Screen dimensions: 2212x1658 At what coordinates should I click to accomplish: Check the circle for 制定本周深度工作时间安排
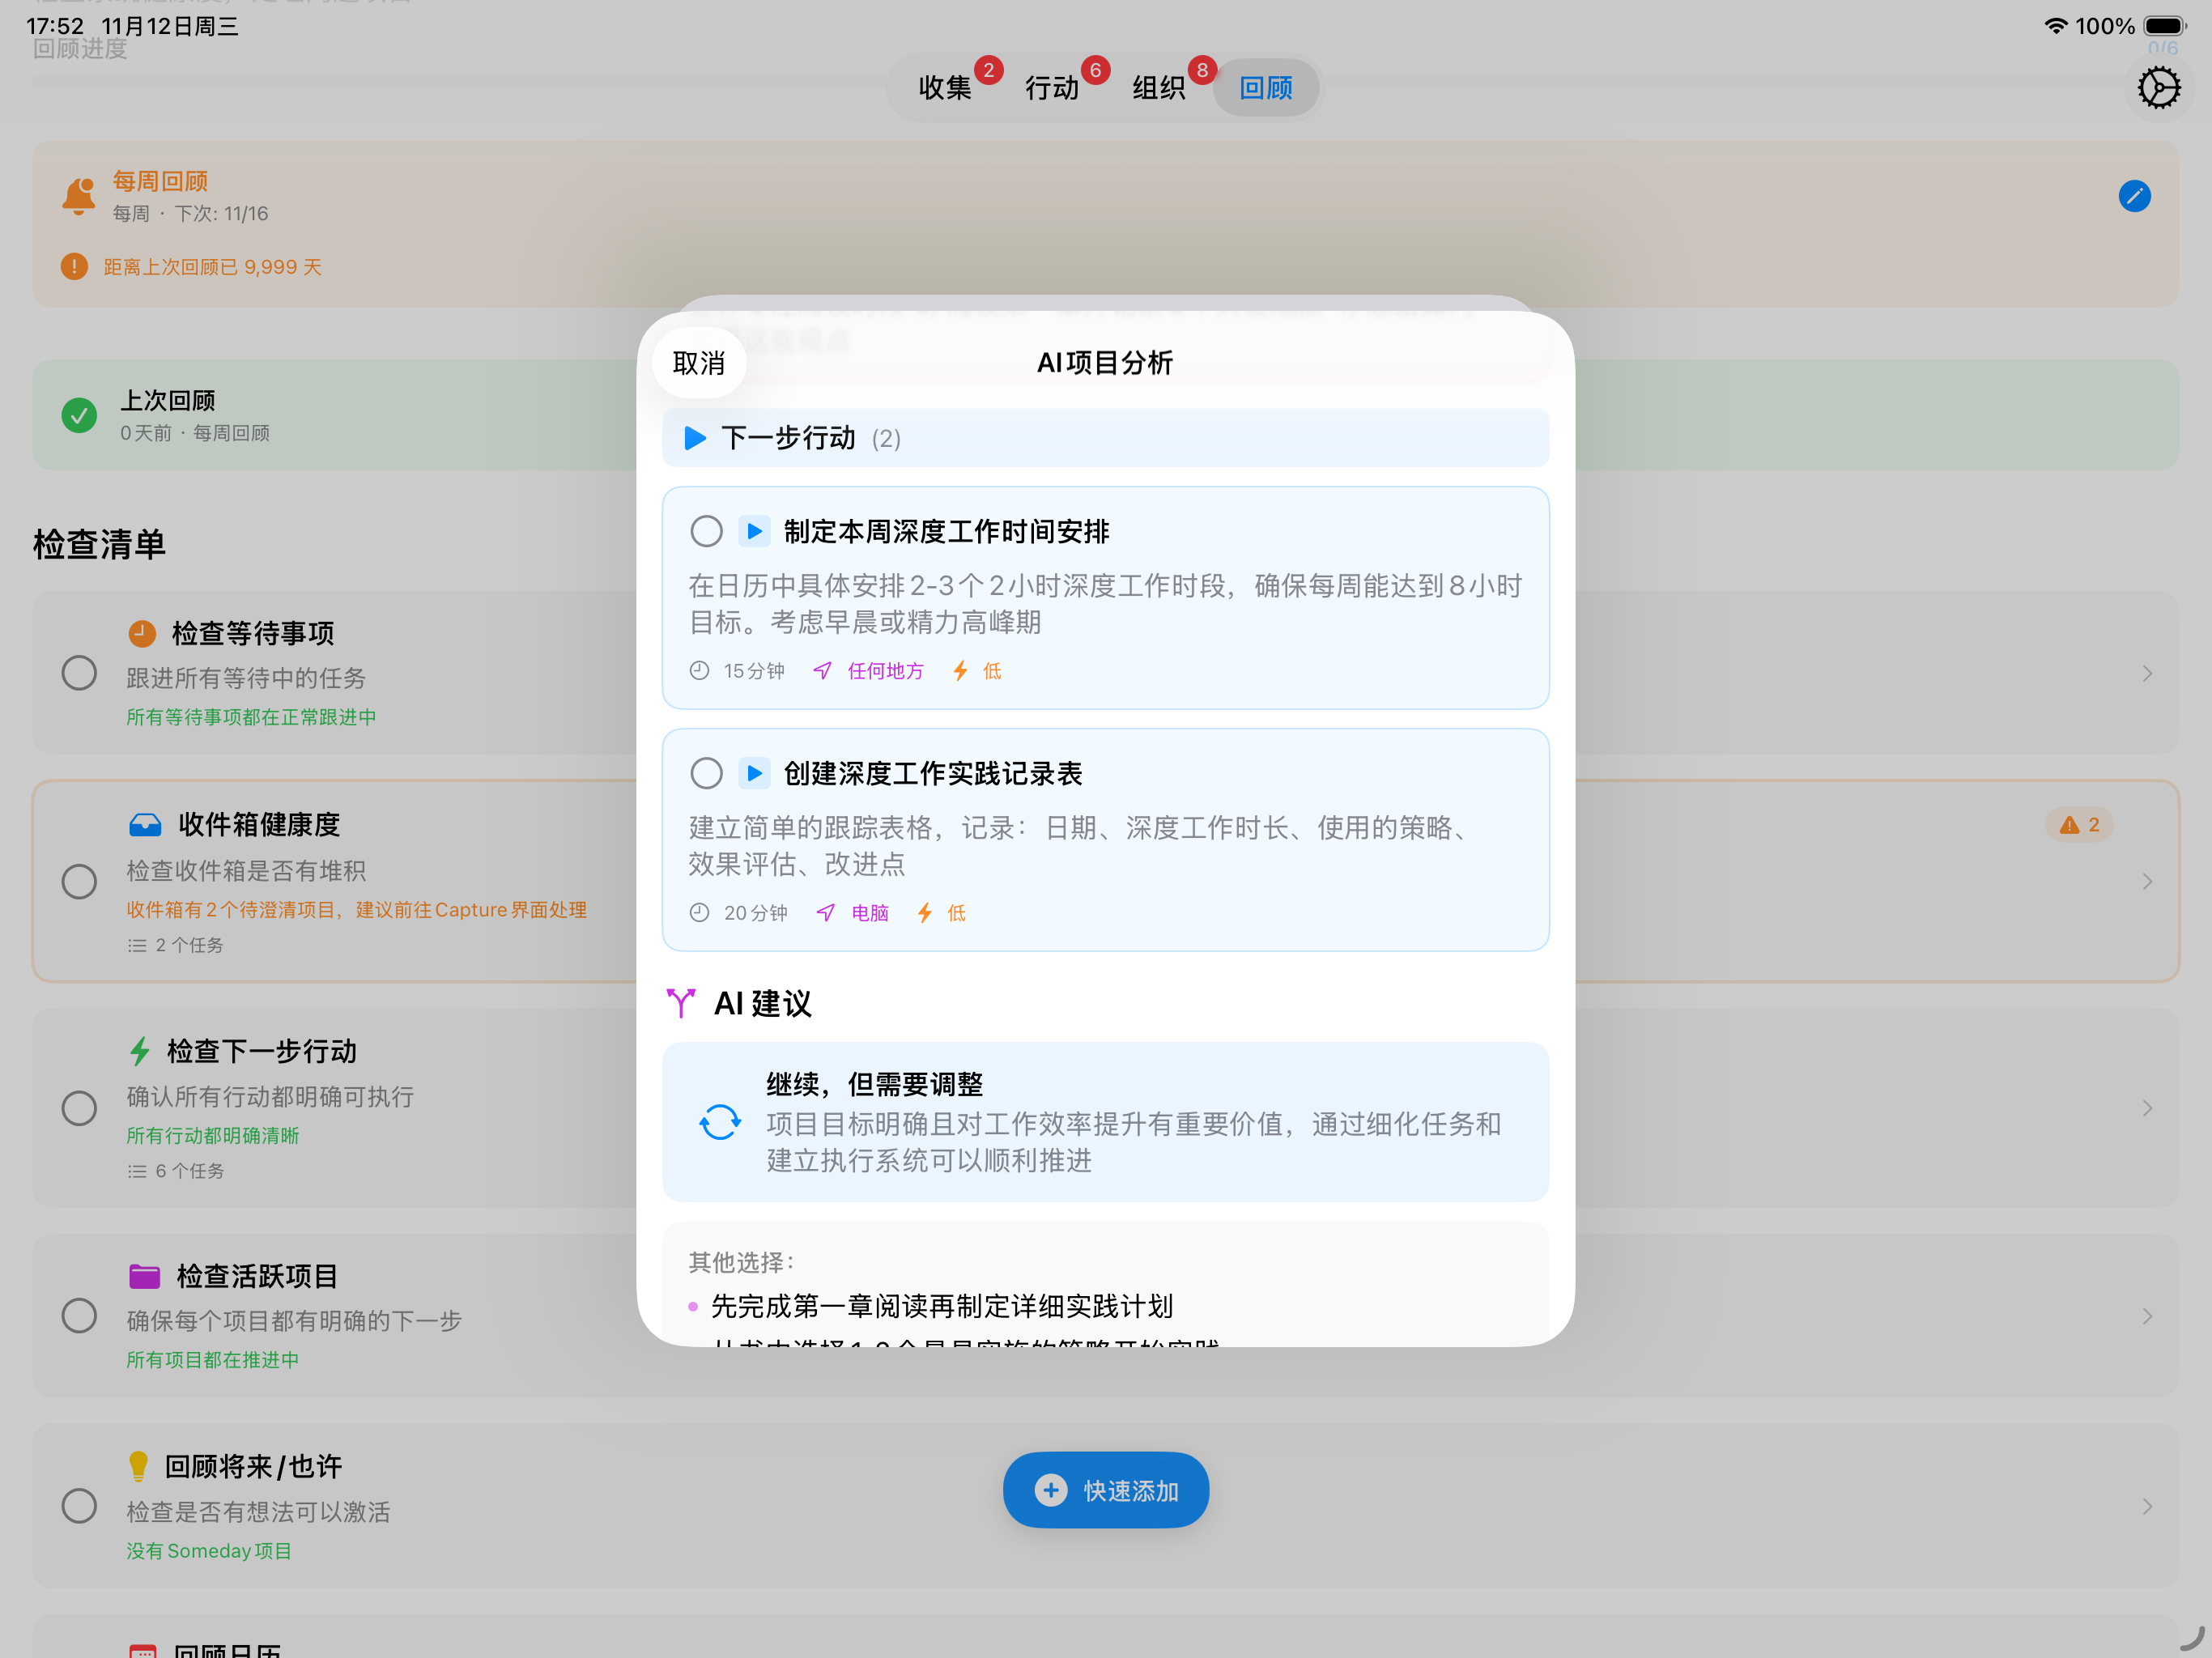click(706, 531)
